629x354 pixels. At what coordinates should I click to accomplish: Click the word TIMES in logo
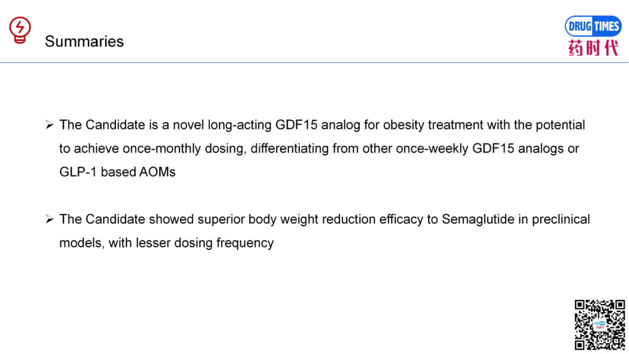point(606,27)
